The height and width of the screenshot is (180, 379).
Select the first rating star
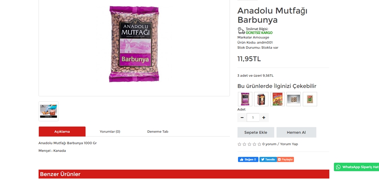239,144
